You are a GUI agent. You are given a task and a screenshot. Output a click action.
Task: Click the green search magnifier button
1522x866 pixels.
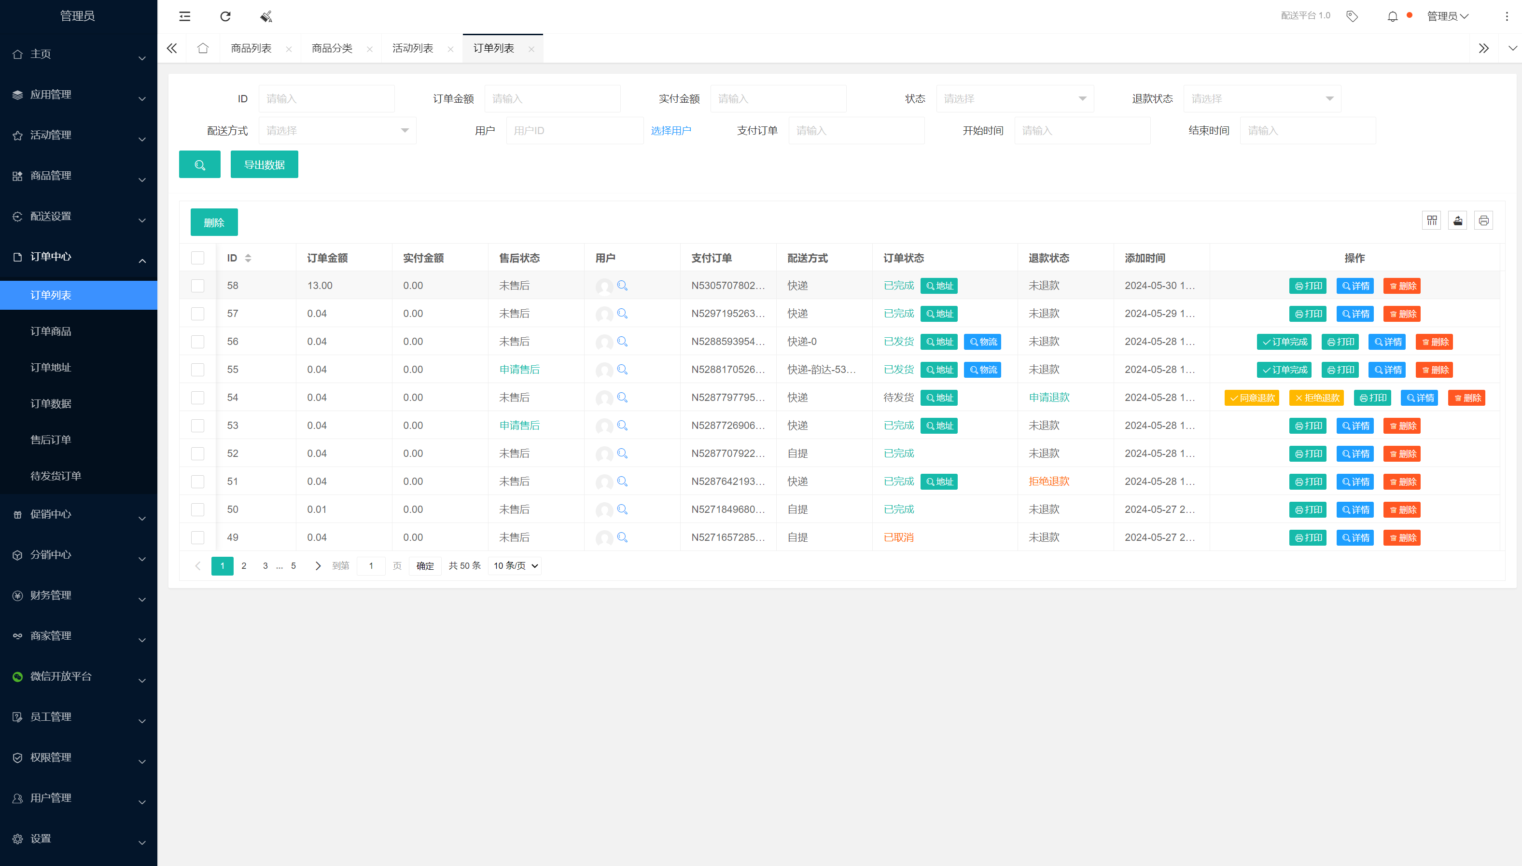pos(199,165)
